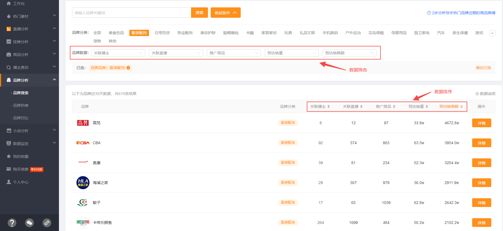
Task: Open 品牌搜索 submenu item
Action: (21, 93)
